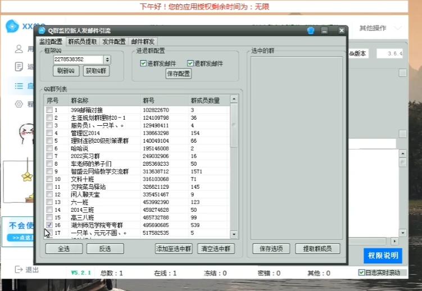Click 提取群成员 button
Screen dimensions: 422x291
coord(317,249)
